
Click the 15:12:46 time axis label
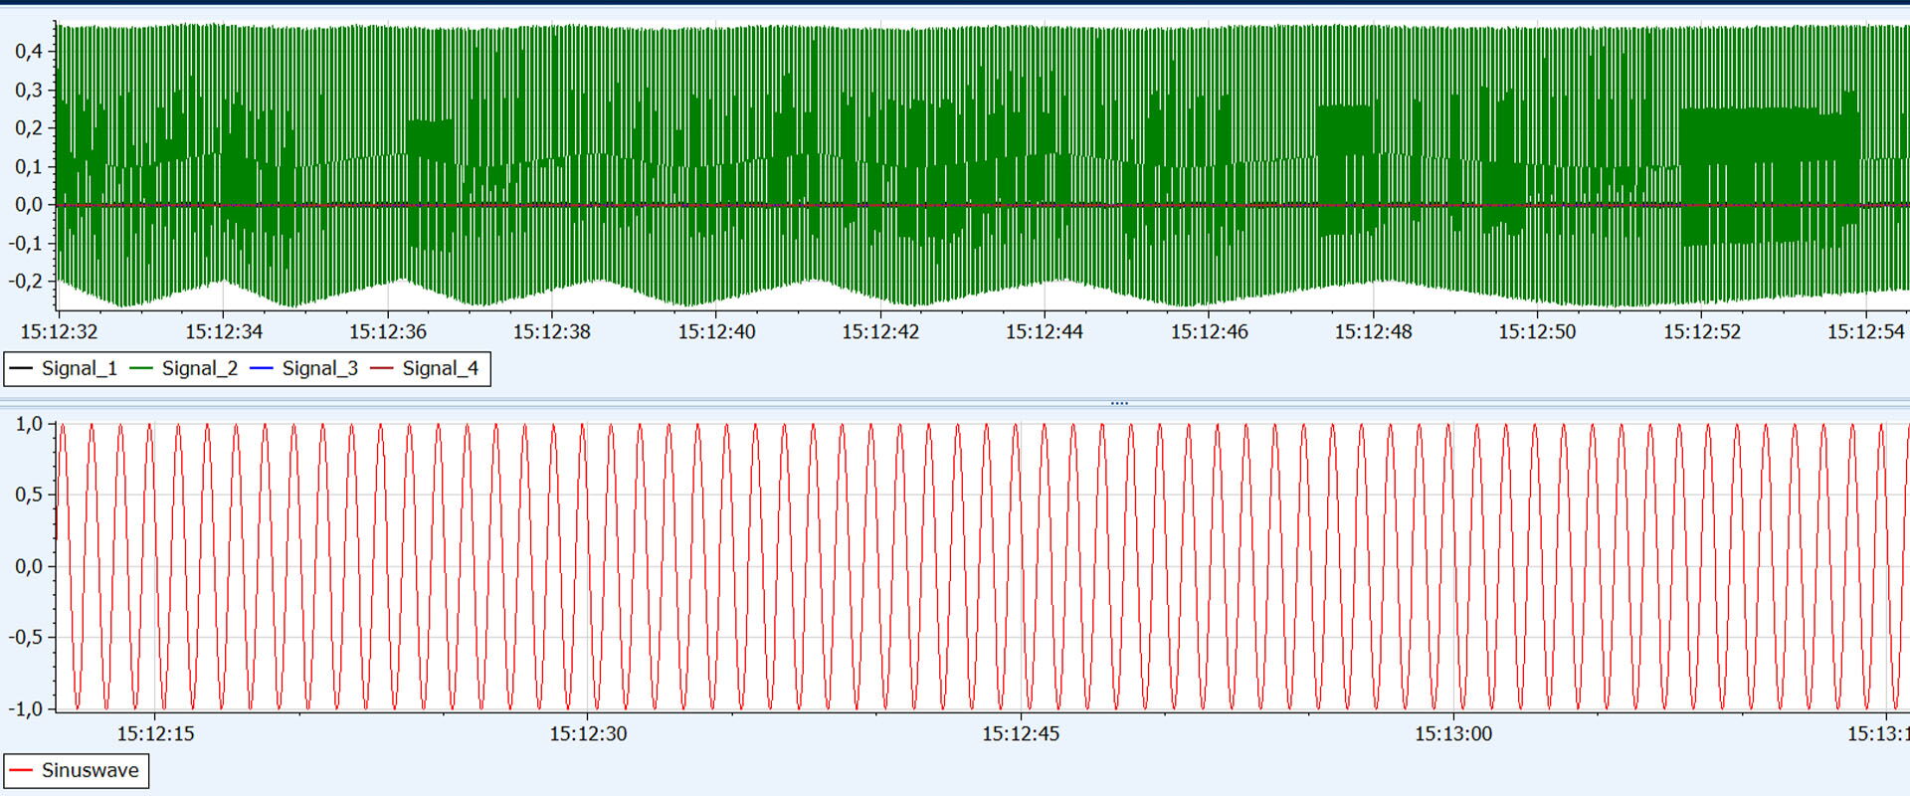pyautogui.click(x=1209, y=331)
